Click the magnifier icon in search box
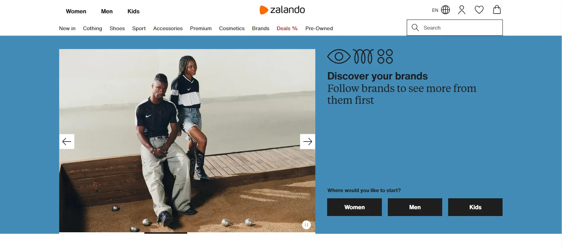The image size is (562, 250). (415, 27)
